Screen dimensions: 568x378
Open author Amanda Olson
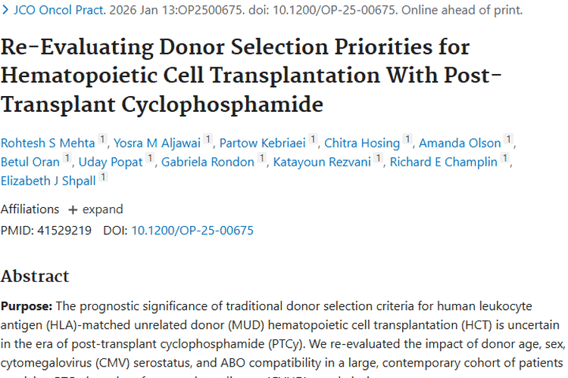[460, 143]
